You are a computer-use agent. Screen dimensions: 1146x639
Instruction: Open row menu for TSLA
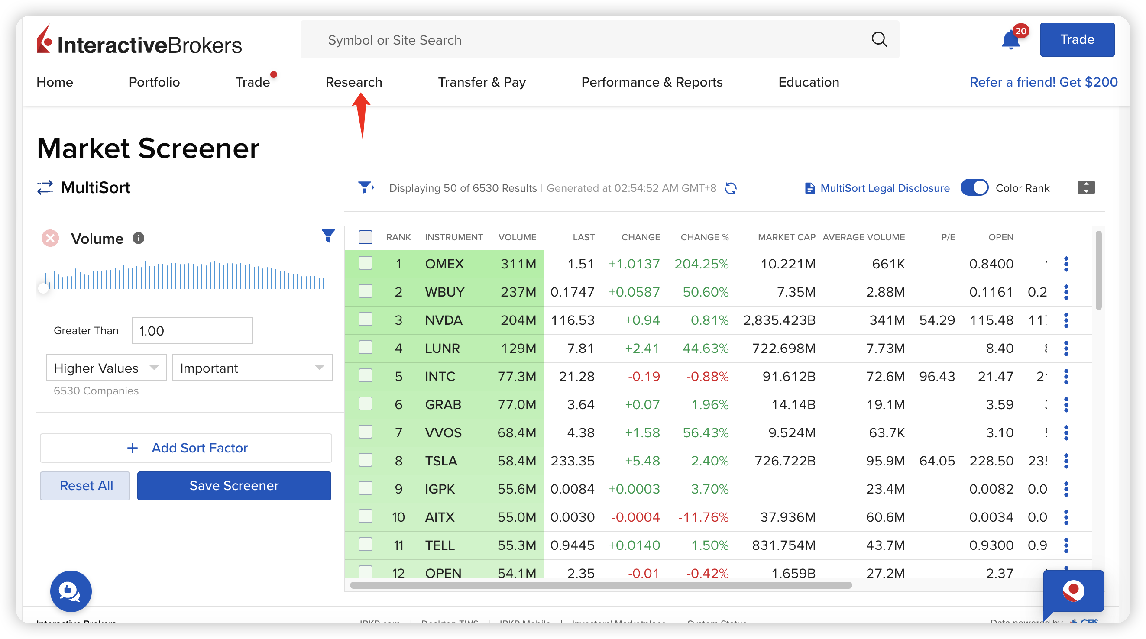[x=1066, y=461]
